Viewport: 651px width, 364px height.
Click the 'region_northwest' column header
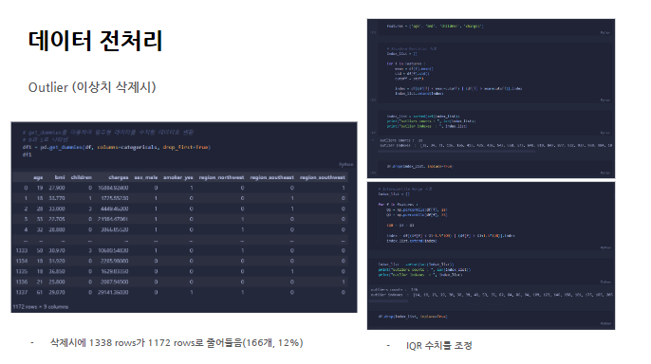coord(221,177)
